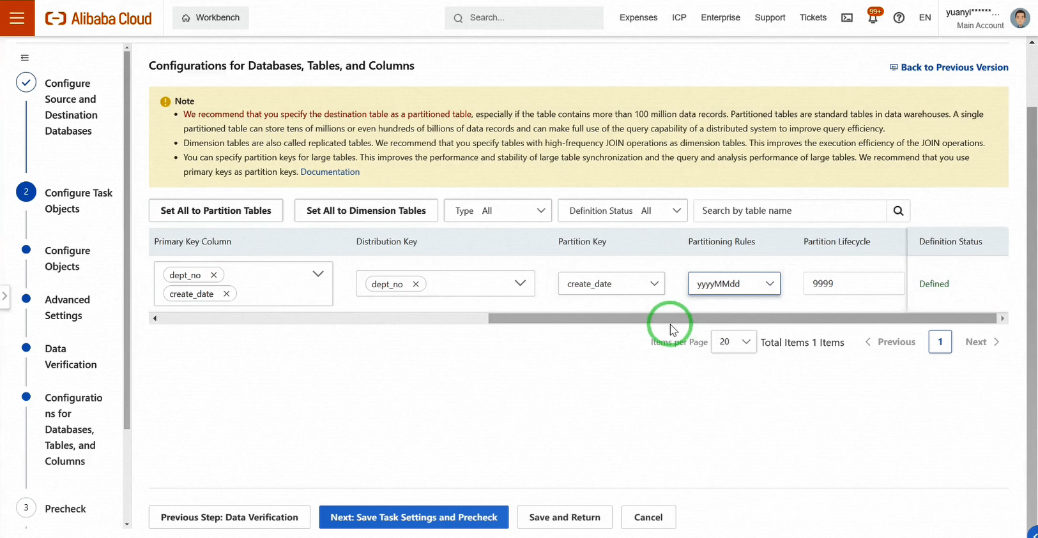Image resolution: width=1038 pixels, height=538 pixels.
Task: Expand the Primary Key Column dropdown arrow
Action: click(318, 274)
